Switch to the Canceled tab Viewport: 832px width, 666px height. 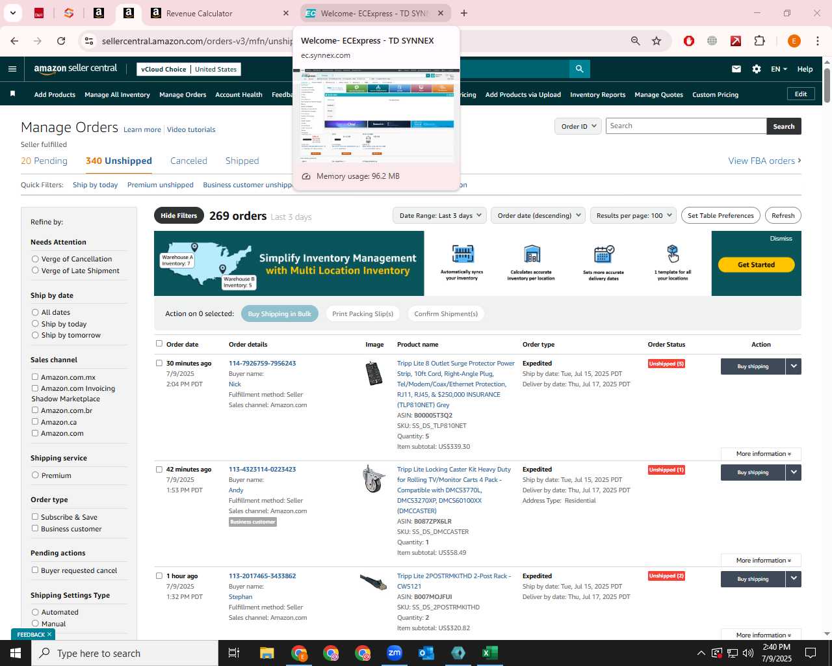coord(188,161)
